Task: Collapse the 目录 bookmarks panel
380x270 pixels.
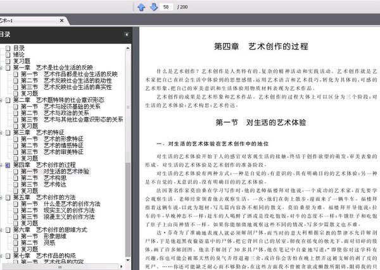Action: [x=126, y=35]
